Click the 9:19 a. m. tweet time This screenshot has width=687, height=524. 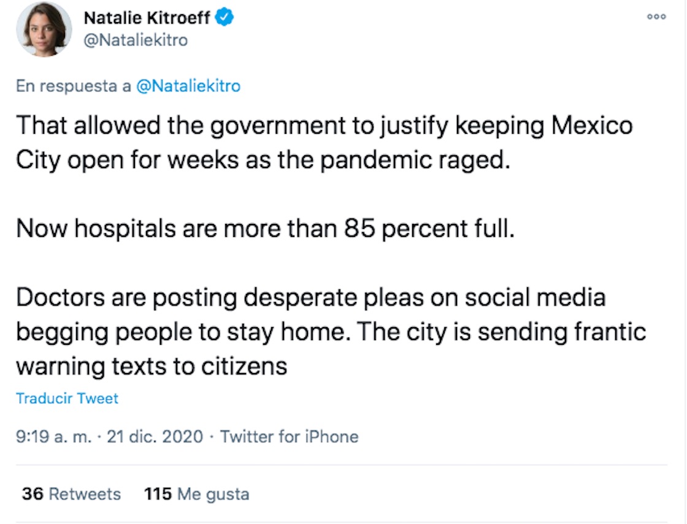pos(54,437)
